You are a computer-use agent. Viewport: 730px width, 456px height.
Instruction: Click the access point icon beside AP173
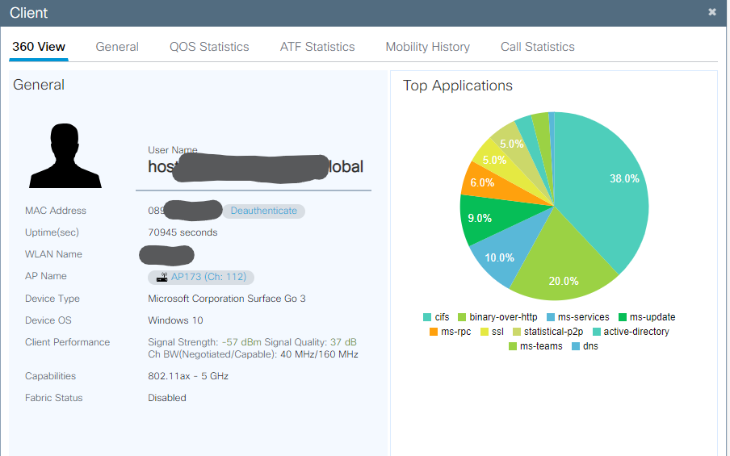[162, 278]
